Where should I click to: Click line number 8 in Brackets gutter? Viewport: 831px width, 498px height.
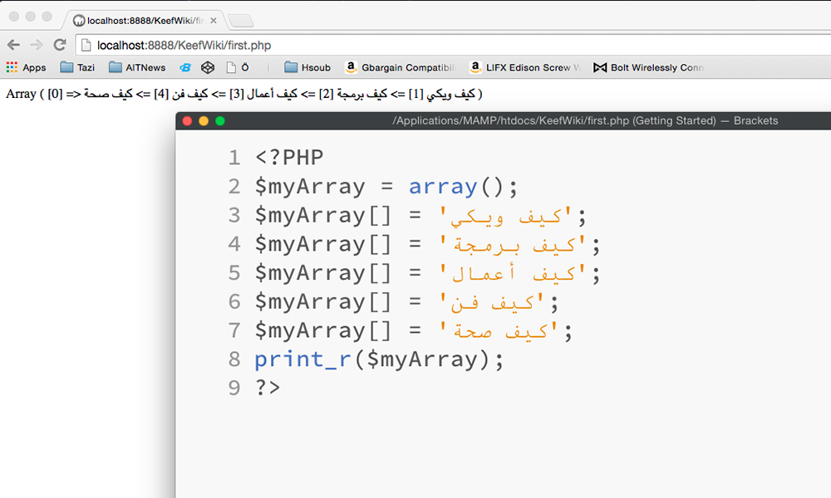[234, 359]
